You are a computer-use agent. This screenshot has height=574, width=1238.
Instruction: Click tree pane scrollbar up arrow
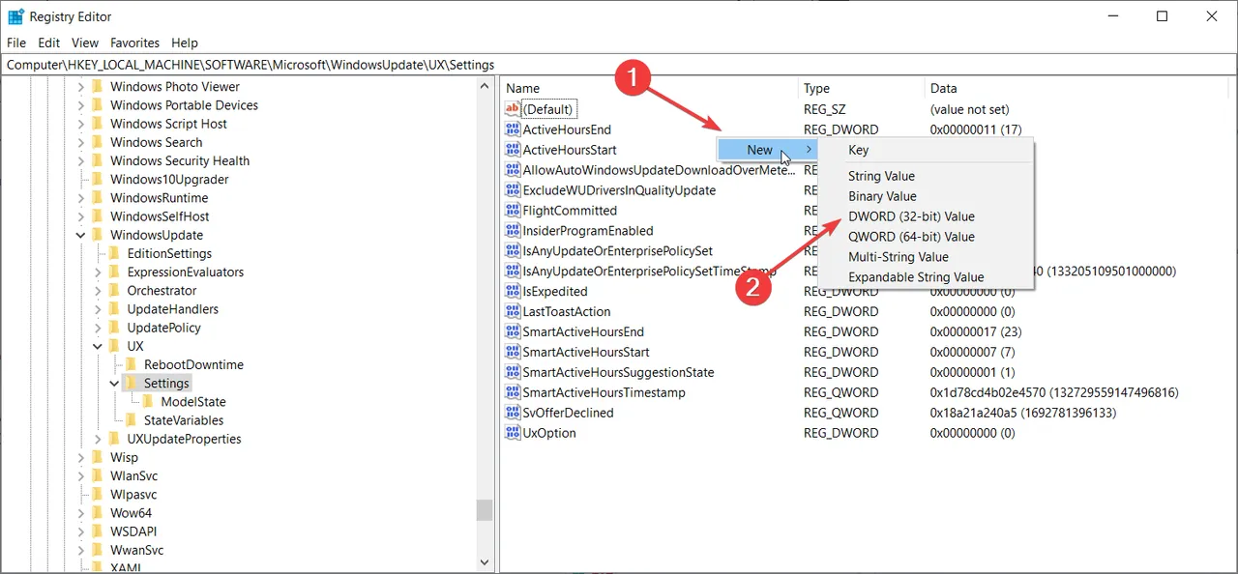click(x=485, y=86)
